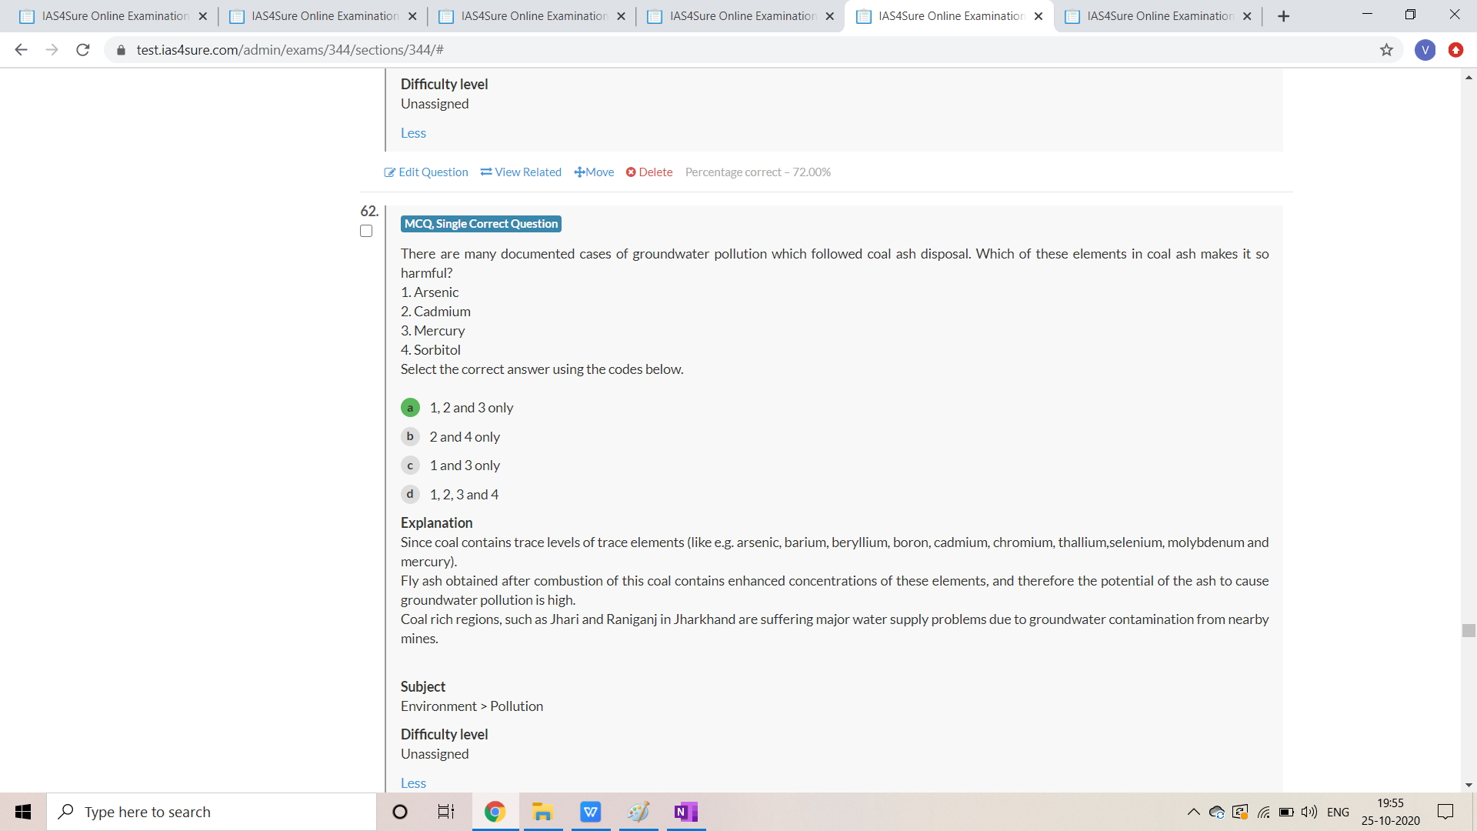The height and width of the screenshot is (831, 1477).
Task: Select option a, 1, 2 and 3 only
Action: point(410,408)
